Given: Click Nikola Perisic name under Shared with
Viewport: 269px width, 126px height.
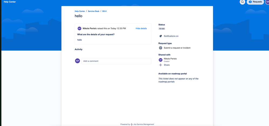Looking at the screenshot, I should pos(170,59).
